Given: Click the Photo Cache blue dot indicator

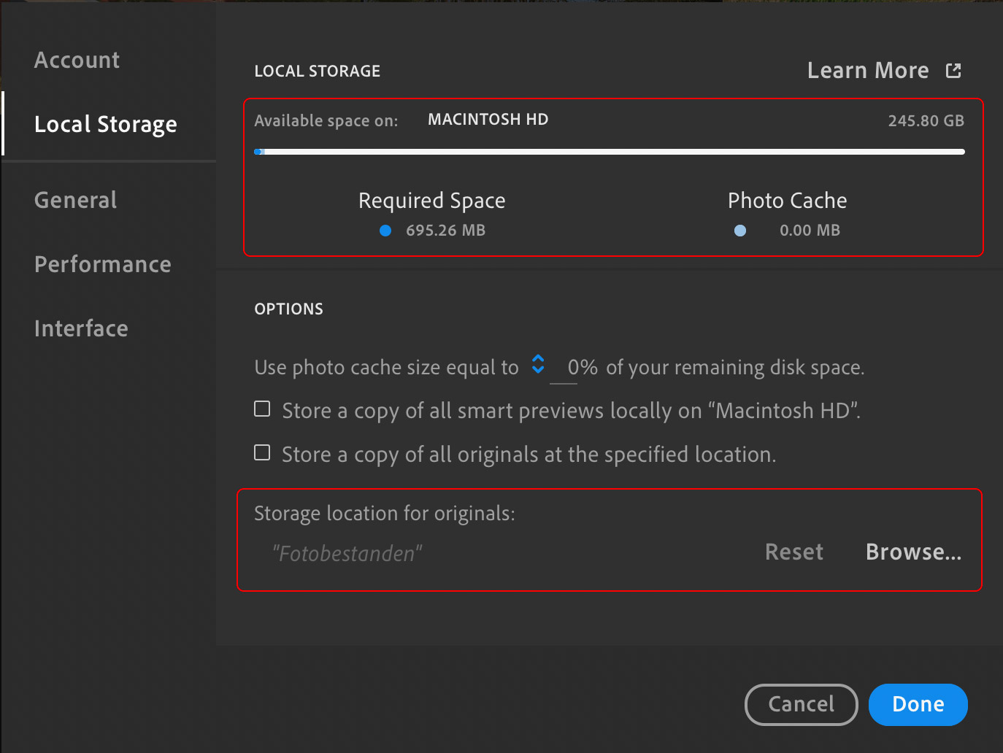Looking at the screenshot, I should tap(739, 230).
